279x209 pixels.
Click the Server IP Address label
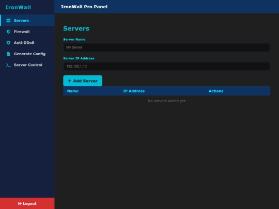79,58
